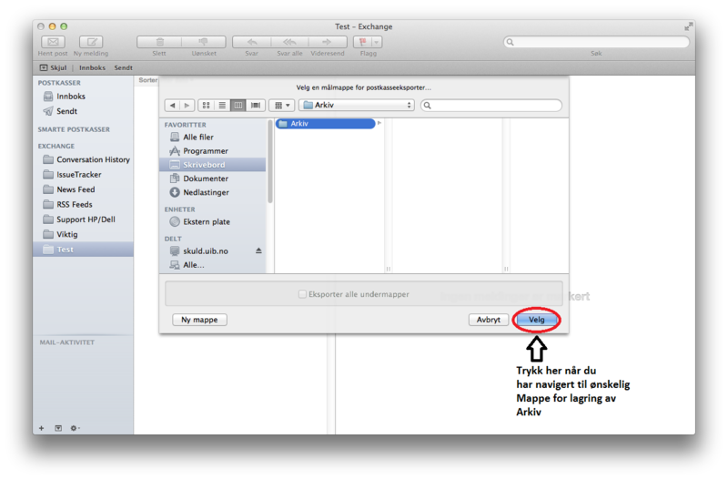Screen dimensions: 728x480
Task: Cancel with the Avbryt button
Action: [488, 320]
